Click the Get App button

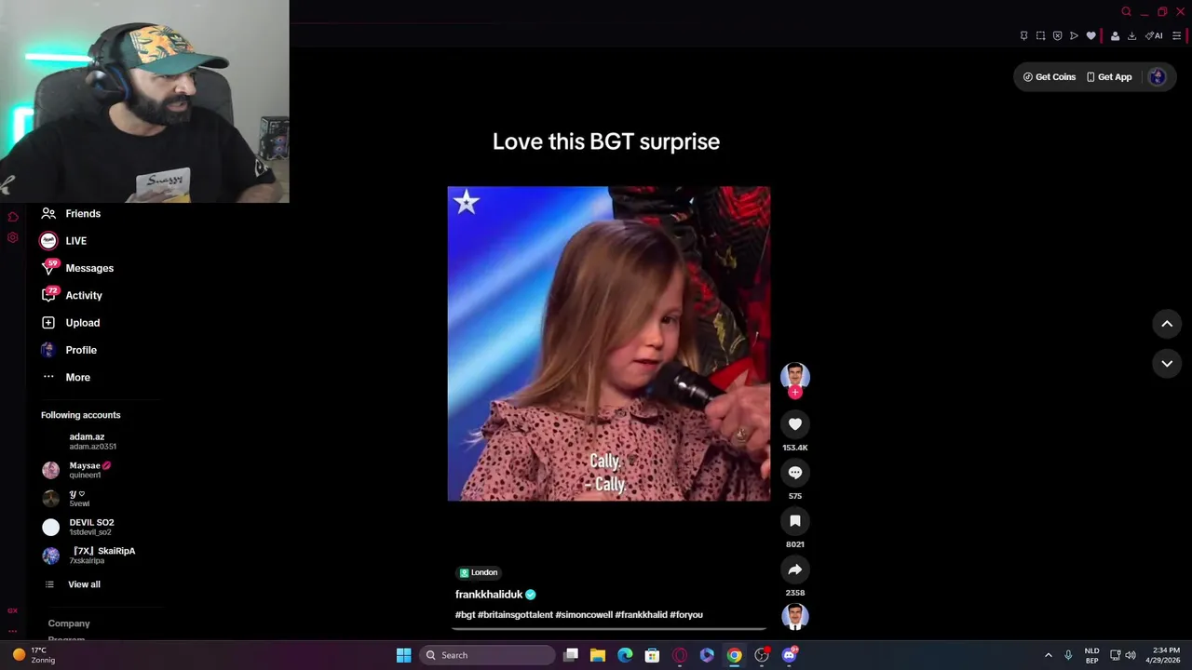(1109, 77)
